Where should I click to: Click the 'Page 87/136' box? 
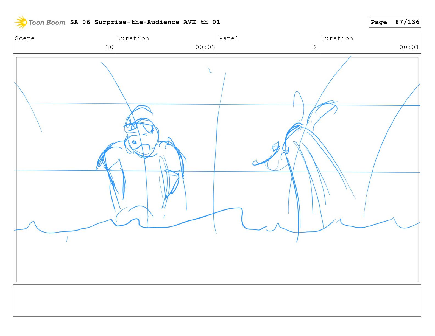coord(395,22)
